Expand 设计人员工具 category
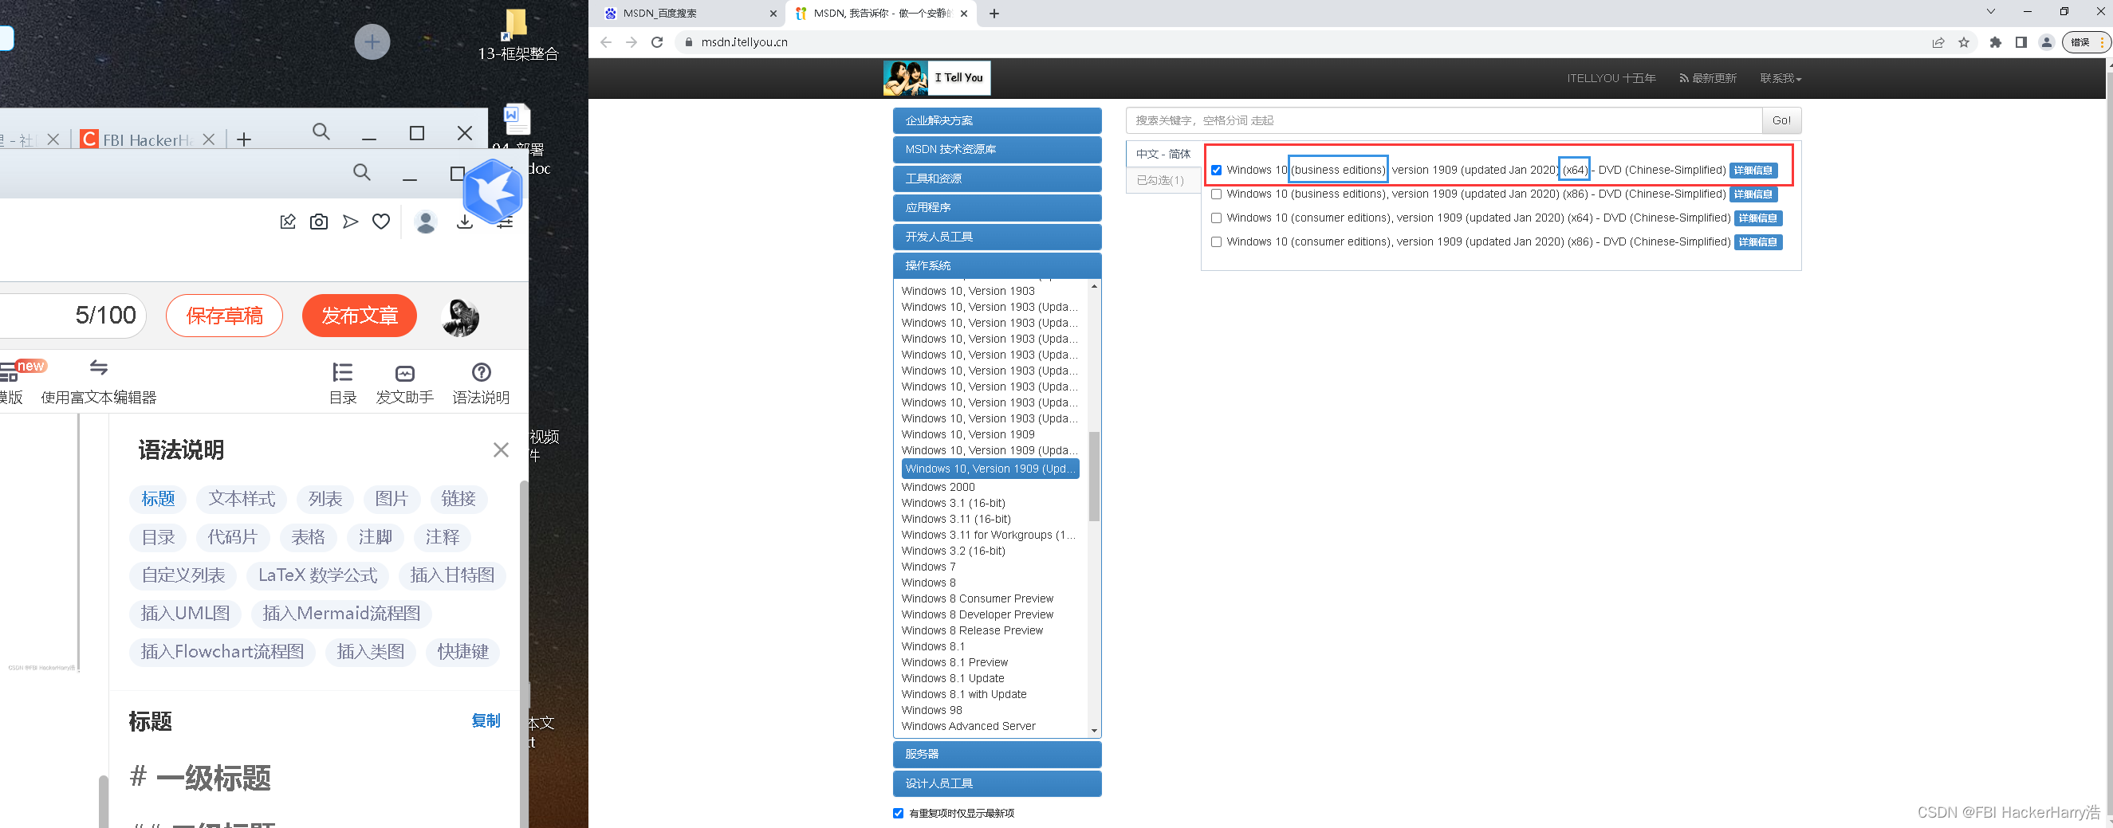 [997, 783]
